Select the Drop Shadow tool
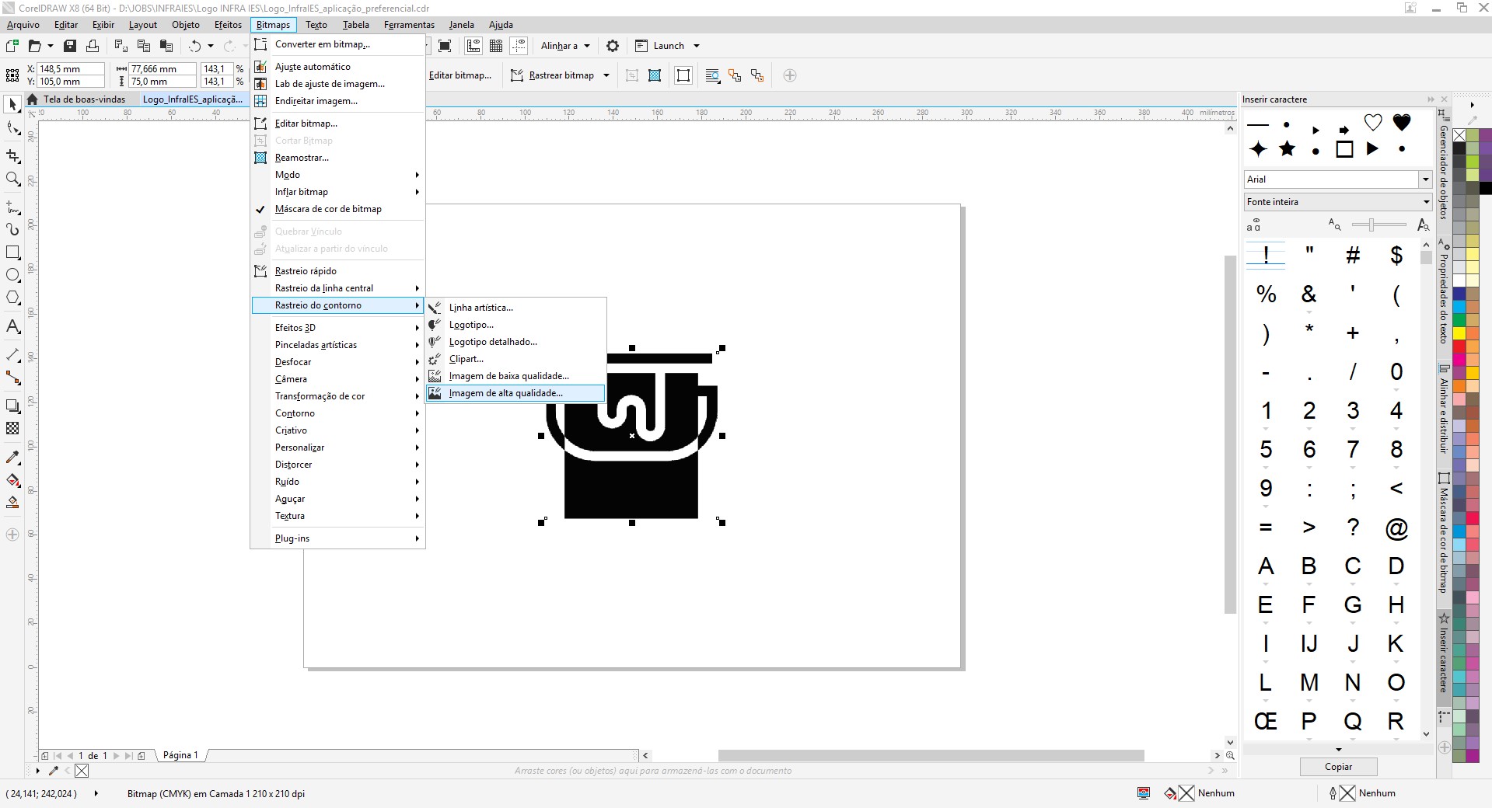The height and width of the screenshot is (808, 1492). pos(12,406)
